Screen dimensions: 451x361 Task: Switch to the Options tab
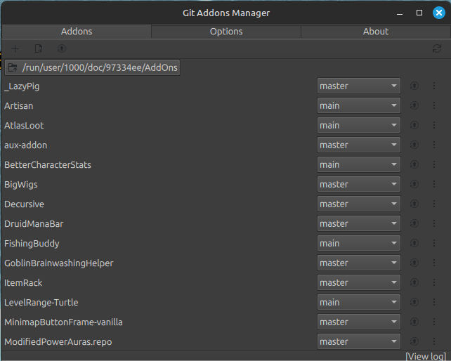[x=226, y=32]
